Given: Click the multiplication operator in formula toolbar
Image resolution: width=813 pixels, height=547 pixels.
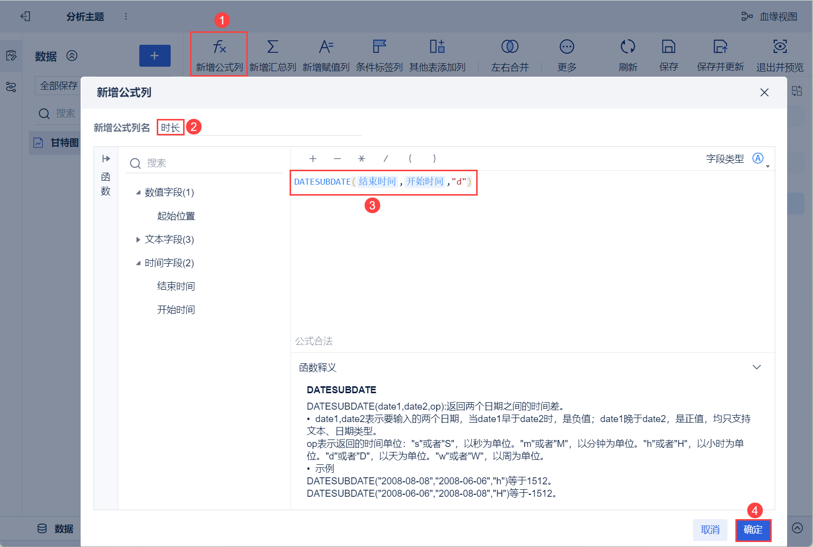Looking at the screenshot, I should [x=361, y=158].
